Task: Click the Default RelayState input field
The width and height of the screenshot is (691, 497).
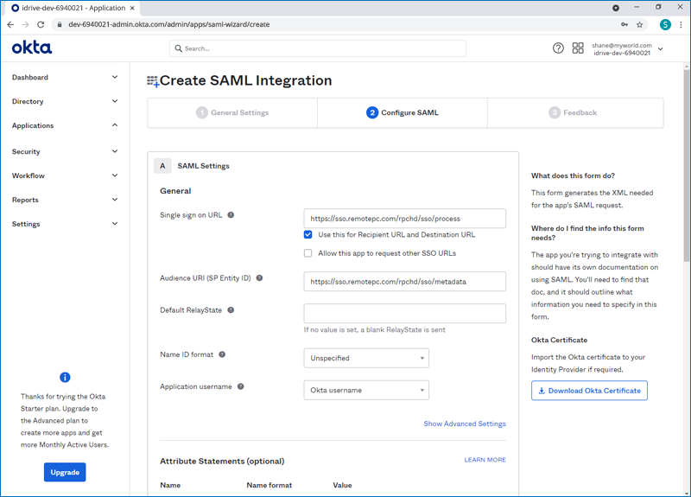Action: click(x=404, y=313)
